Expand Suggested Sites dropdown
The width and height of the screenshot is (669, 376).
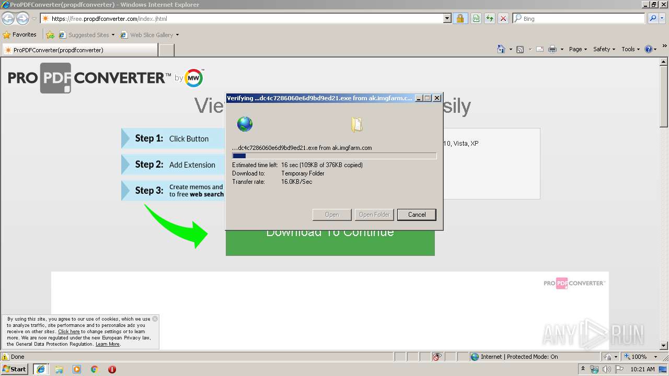pyautogui.click(x=113, y=35)
